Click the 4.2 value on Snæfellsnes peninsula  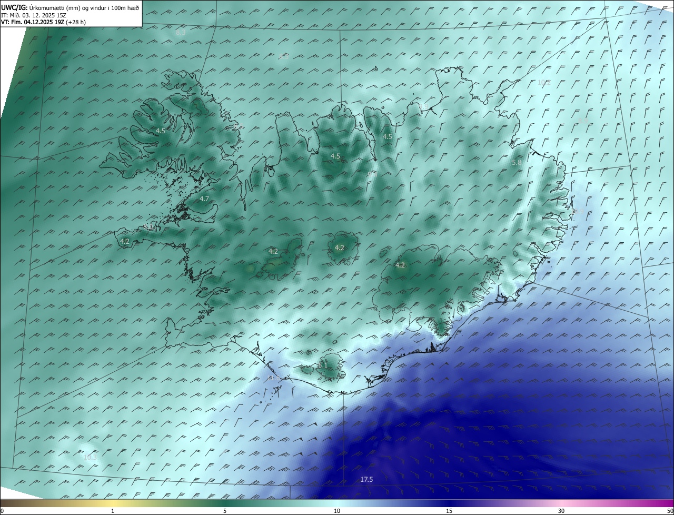125,241
